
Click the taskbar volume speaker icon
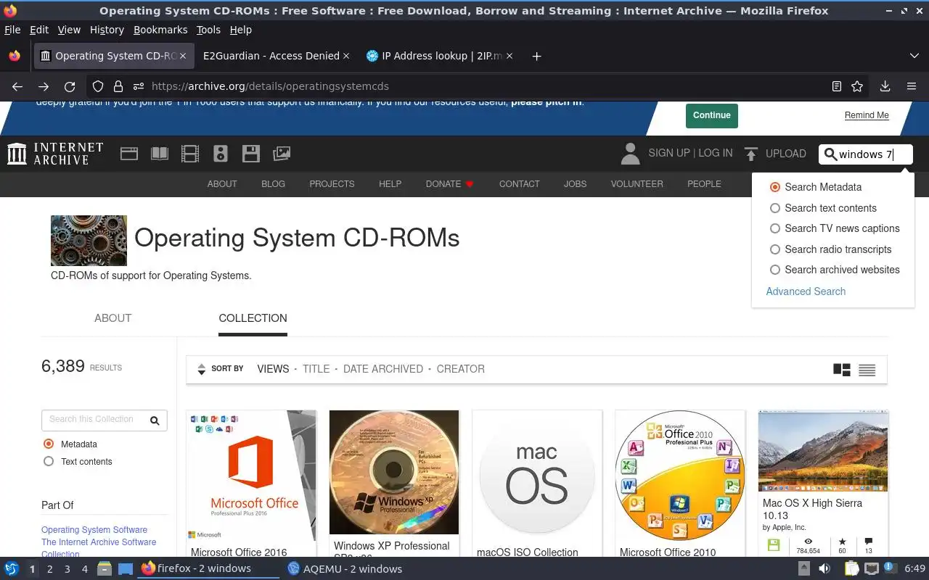tap(826, 569)
